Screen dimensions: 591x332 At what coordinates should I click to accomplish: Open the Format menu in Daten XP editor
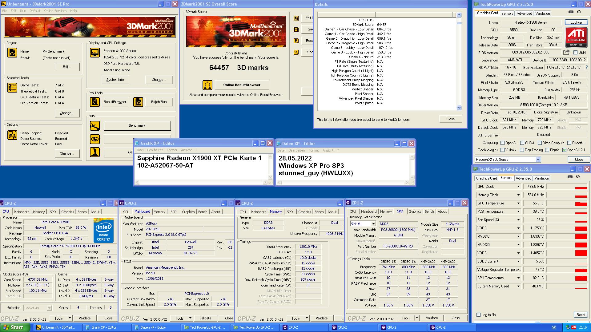tap(314, 151)
